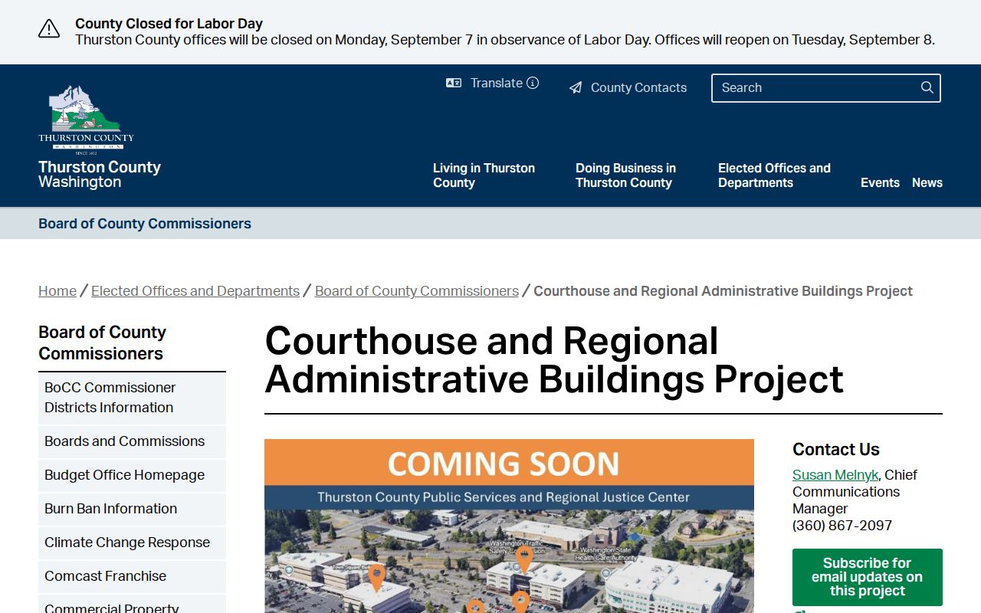Click the Courthouse and Regional Administrative Buildings Project page title
The image size is (981, 613).
click(x=554, y=360)
